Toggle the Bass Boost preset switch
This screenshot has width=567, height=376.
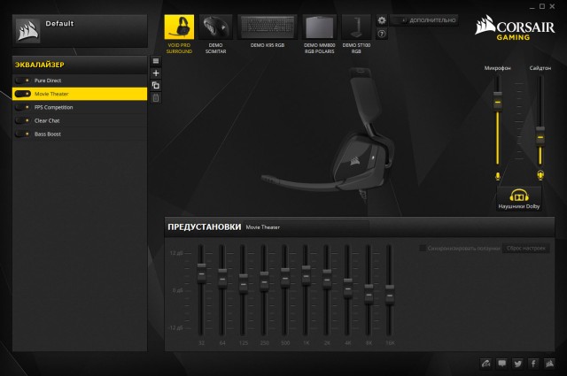click(x=22, y=134)
